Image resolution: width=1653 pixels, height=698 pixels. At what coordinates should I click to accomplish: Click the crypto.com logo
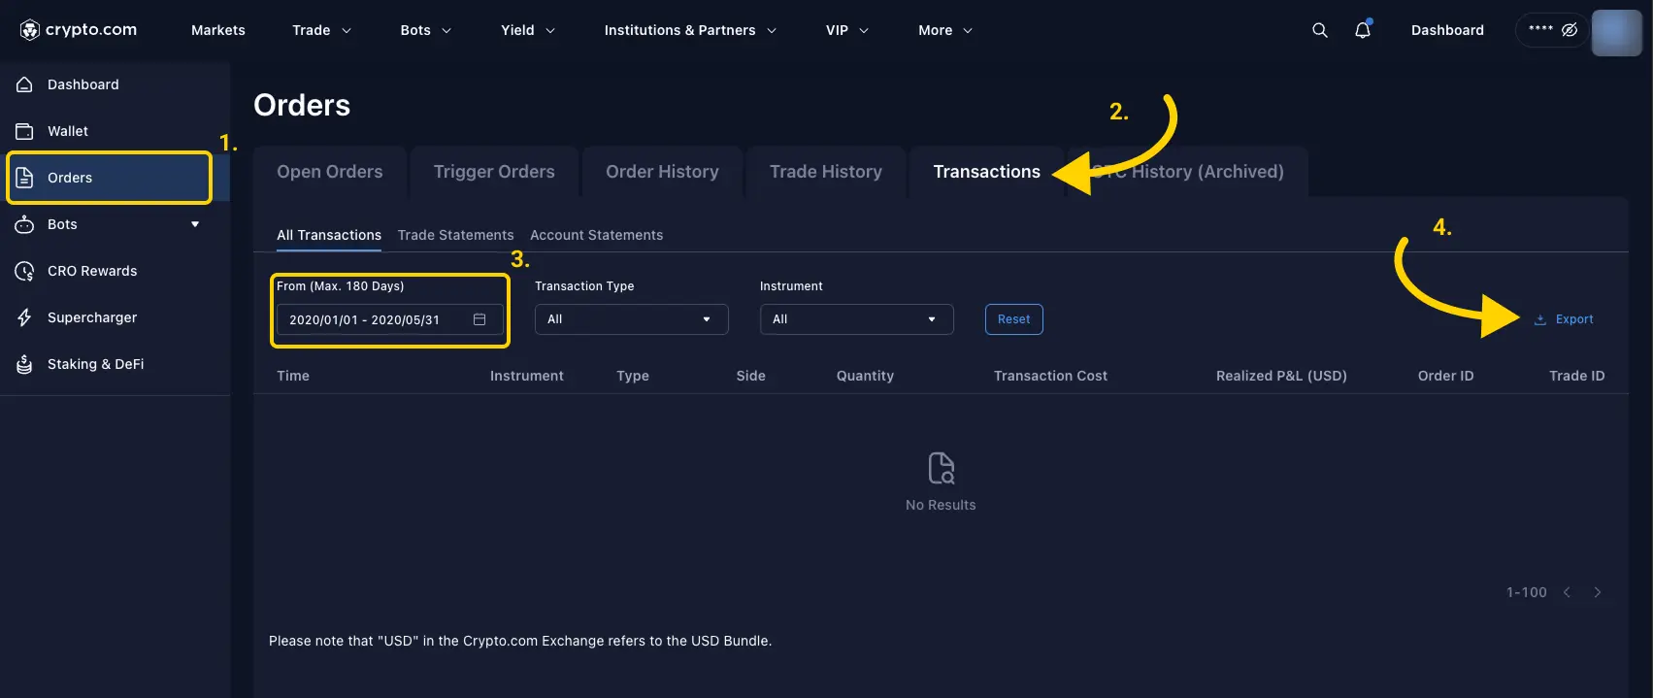tap(79, 30)
